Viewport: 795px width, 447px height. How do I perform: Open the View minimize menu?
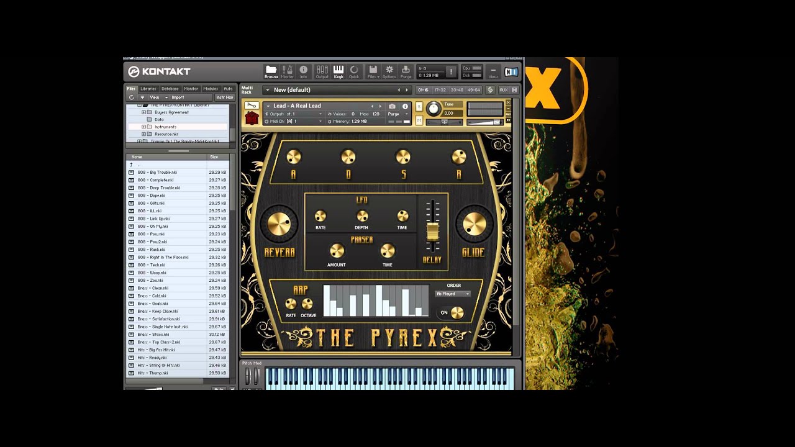493,72
